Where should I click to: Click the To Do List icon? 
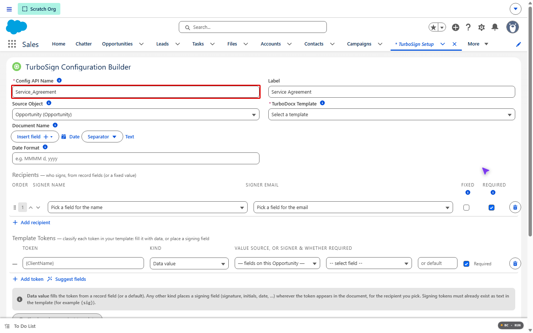pyautogui.click(x=7, y=326)
